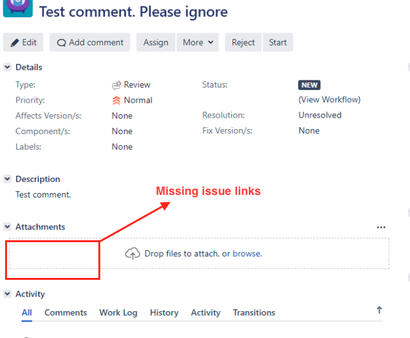Click the Review issue type icon
This screenshot has width=410, height=338.
point(116,85)
